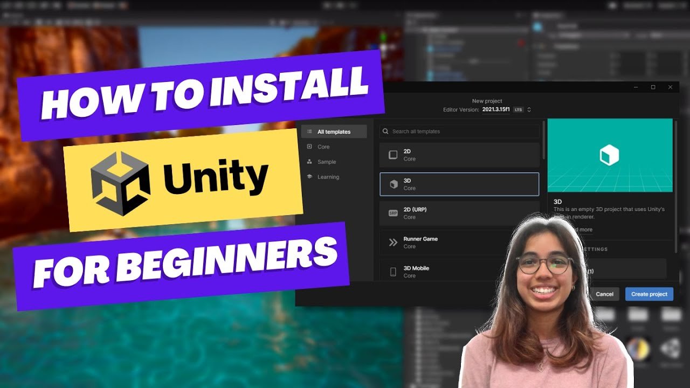Cancel the new project dialog
Image resolution: width=690 pixels, height=388 pixels.
pos(604,294)
